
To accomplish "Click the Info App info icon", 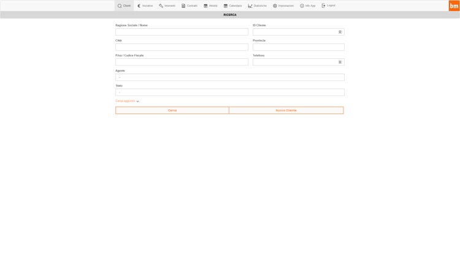I will click(302, 6).
